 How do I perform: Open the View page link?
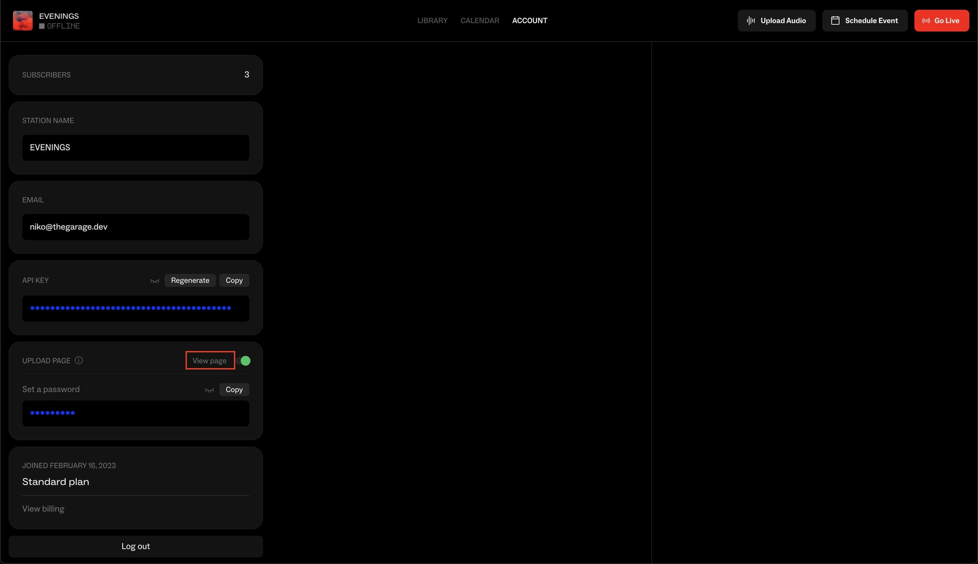point(210,361)
